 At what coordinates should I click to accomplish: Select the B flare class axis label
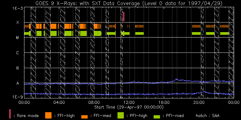(x=17, y=68)
